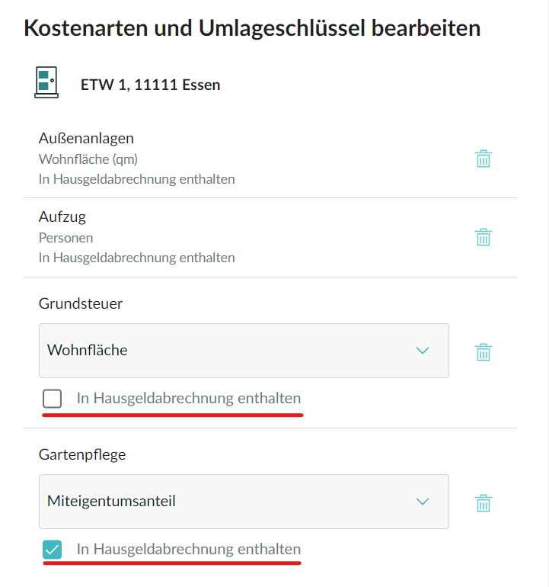Click the 'ETW 1, 11111 Essen' property label

coord(150,85)
